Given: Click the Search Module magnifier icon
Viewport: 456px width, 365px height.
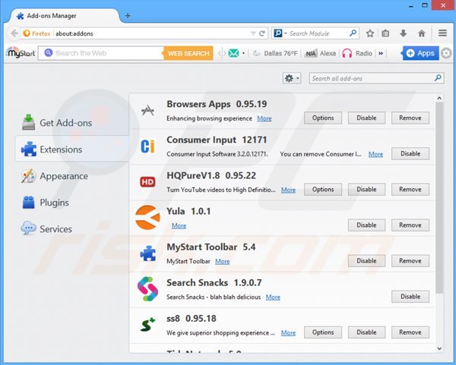Looking at the screenshot, I should (x=353, y=33).
